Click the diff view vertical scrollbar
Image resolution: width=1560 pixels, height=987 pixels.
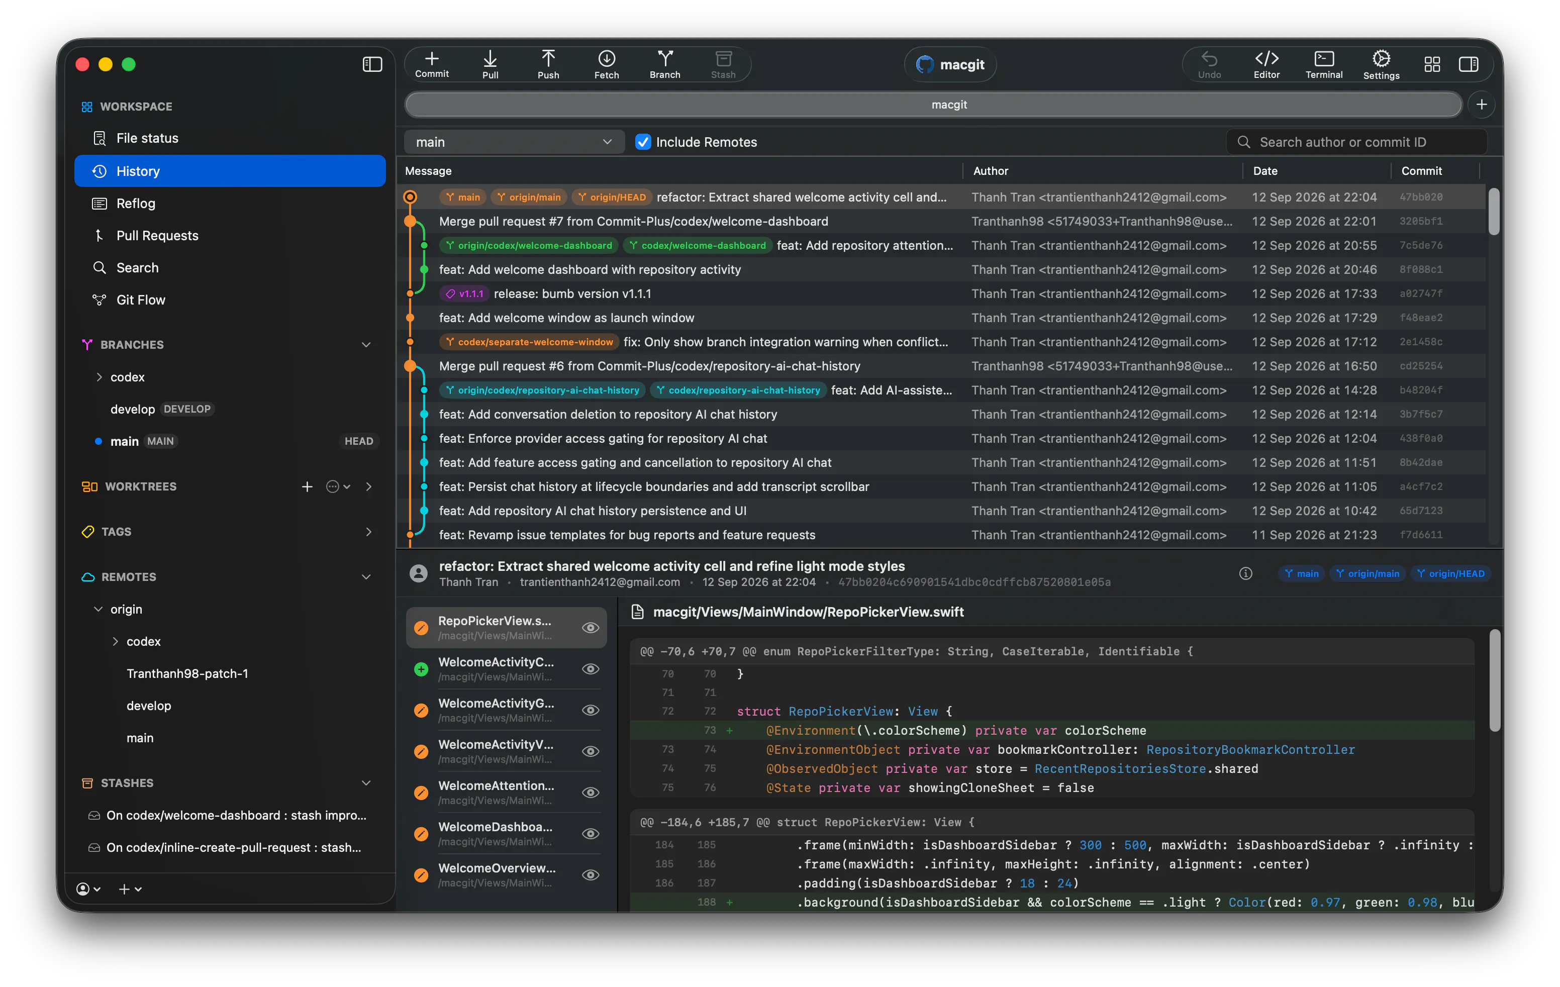[x=1495, y=680]
